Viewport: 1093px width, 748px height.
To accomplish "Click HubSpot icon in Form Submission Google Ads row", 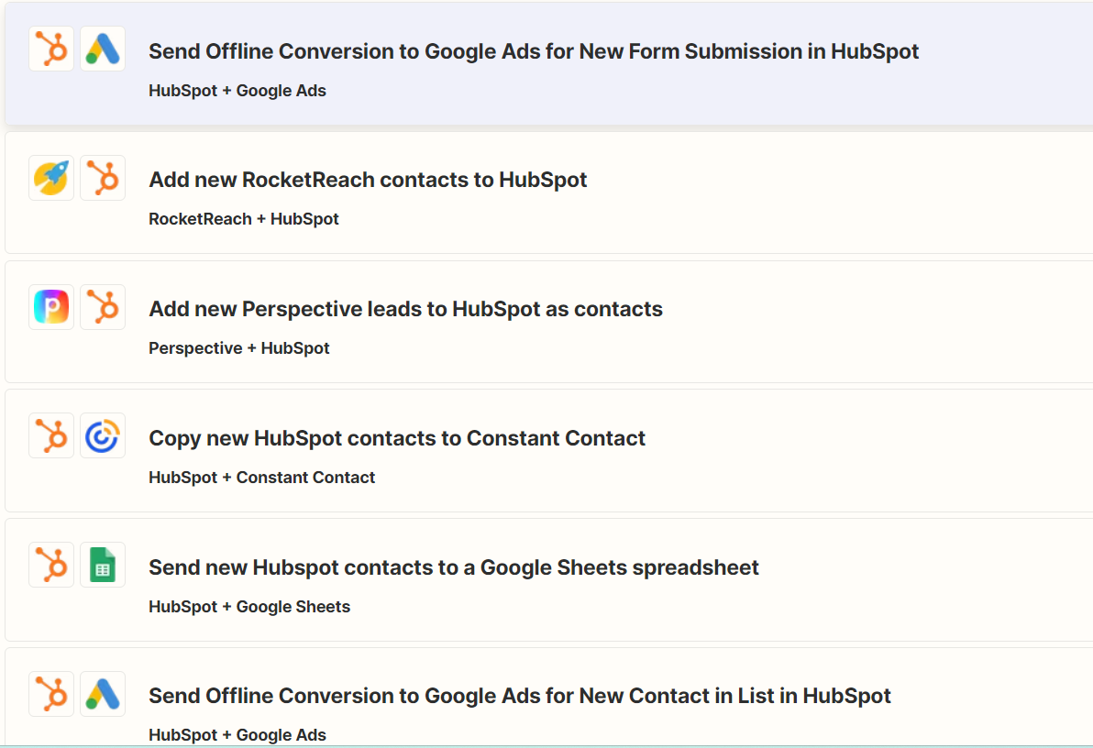I will [x=51, y=49].
